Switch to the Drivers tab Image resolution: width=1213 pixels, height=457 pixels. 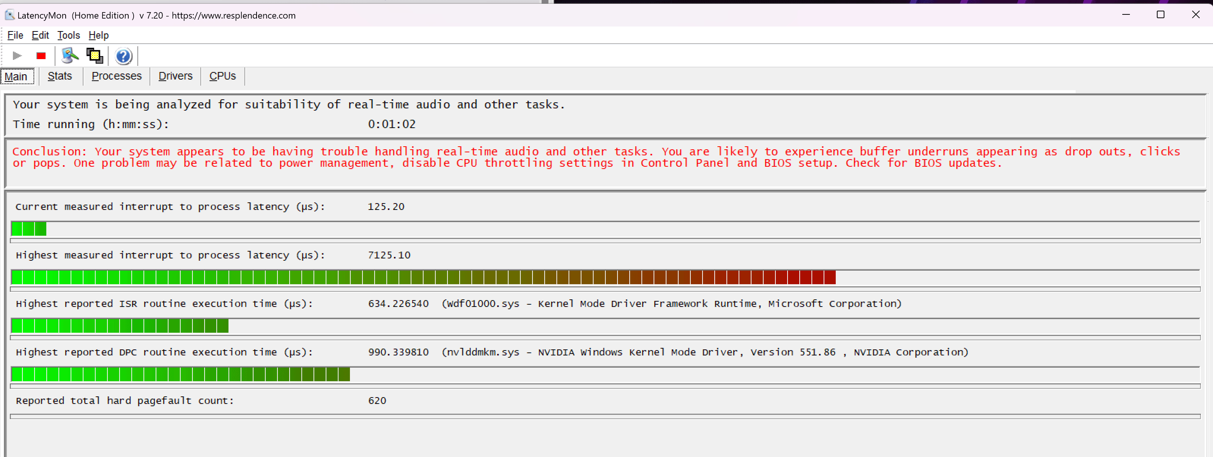click(175, 76)
